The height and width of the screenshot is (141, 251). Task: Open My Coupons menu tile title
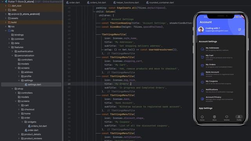pyautogui.click(x=212, y=81)
